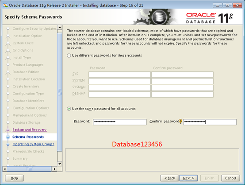The width and height of the screenshot is (245, 185).
Task: Click 'Management Options' step text
Action: tap(30, 115)
